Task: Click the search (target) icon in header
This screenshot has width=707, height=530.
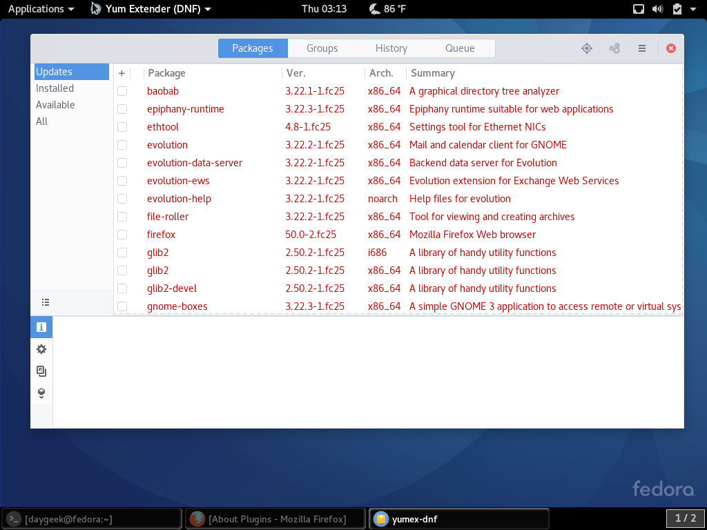Action: 587,48
